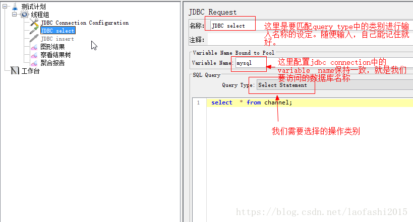Select the 察看结果树 tree item
The height and width of the screenshot is (222, 413).
(x=55, y=55)
